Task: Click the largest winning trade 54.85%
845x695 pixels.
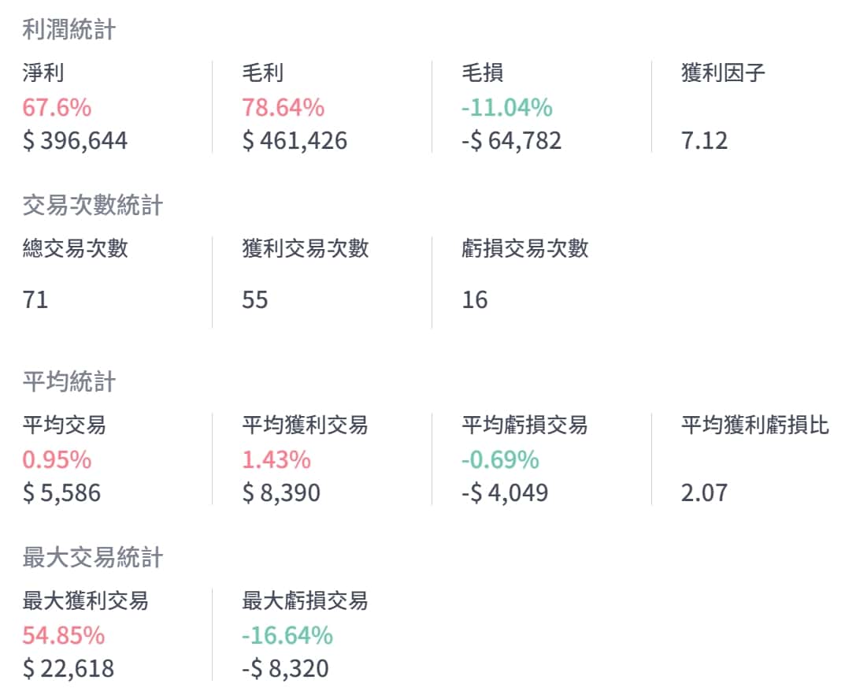Action: point(64,635)
